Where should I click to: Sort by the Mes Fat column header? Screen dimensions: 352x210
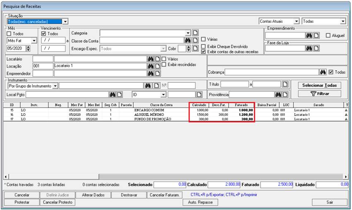(77, 105)
